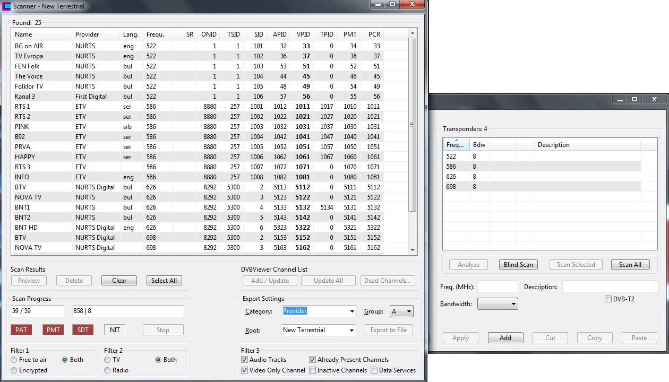
Task: Click the Freq. (MHz) input field
Action: [498, 287]
